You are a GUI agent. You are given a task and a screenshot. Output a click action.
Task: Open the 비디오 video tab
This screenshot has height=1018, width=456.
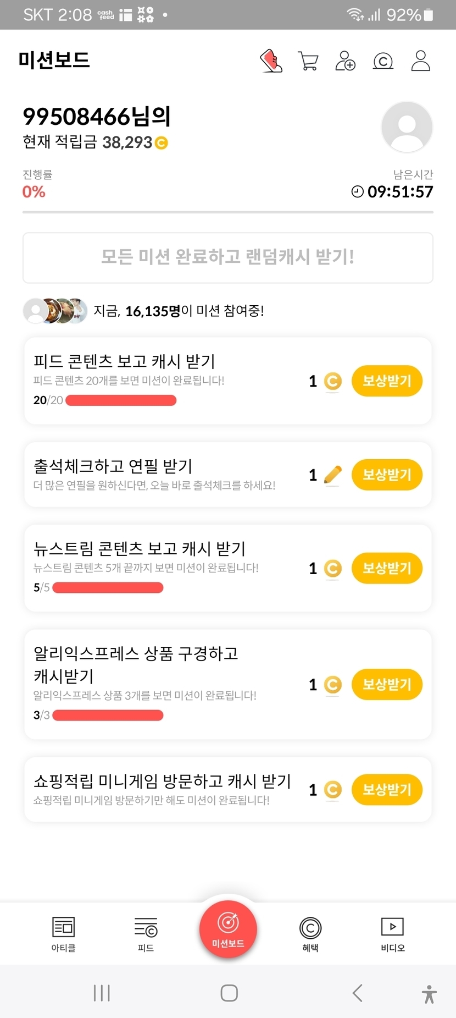(x=392, y=934)
